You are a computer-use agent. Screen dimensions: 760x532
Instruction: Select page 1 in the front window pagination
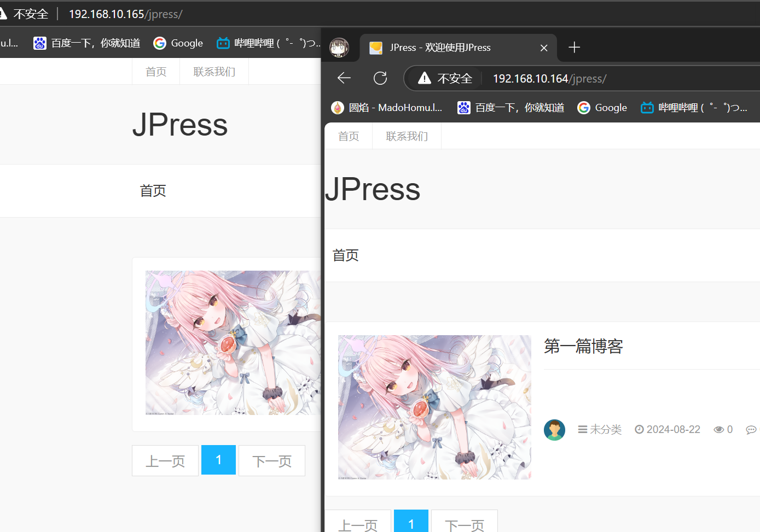pos(411,521)
